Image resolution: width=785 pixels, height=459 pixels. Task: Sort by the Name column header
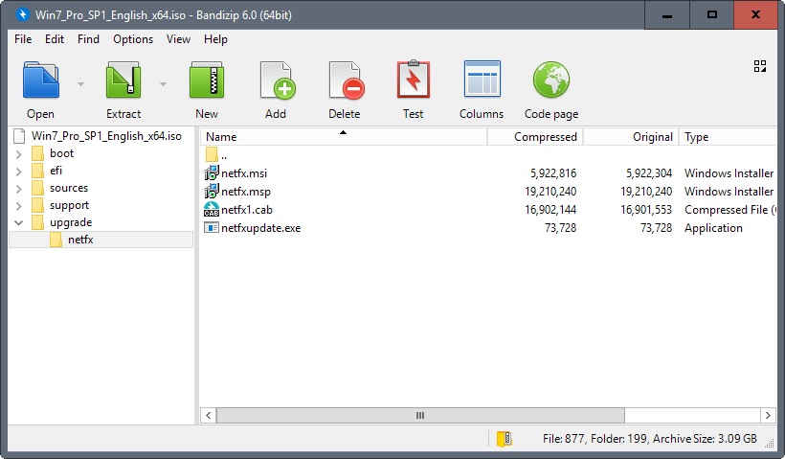tap(344, 137)
